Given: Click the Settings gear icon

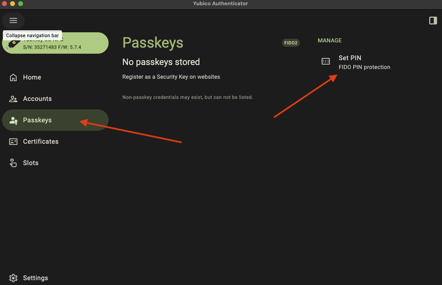Looking at the screenshot, I should coord(13,278).
